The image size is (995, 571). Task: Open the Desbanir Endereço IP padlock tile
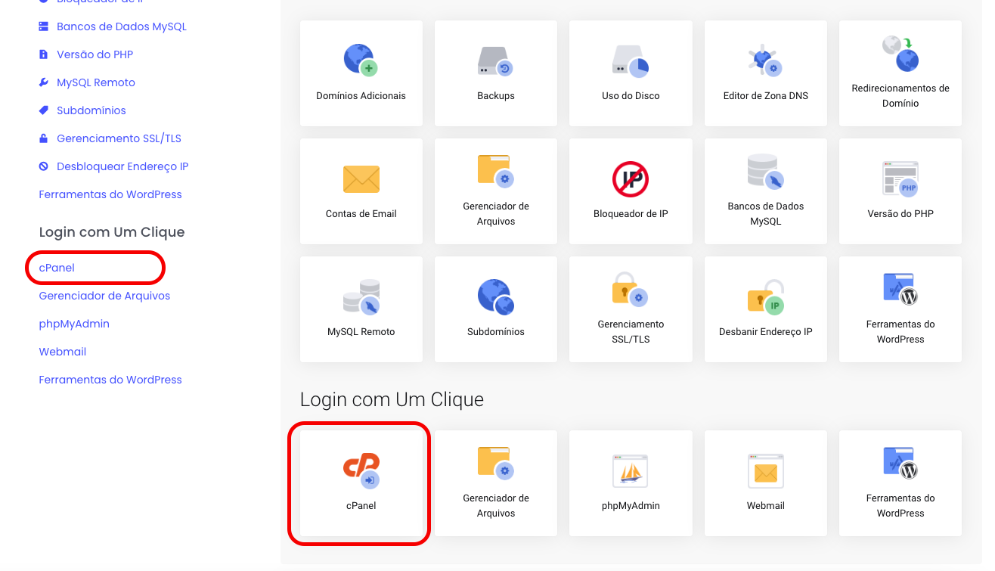point(765,309)
